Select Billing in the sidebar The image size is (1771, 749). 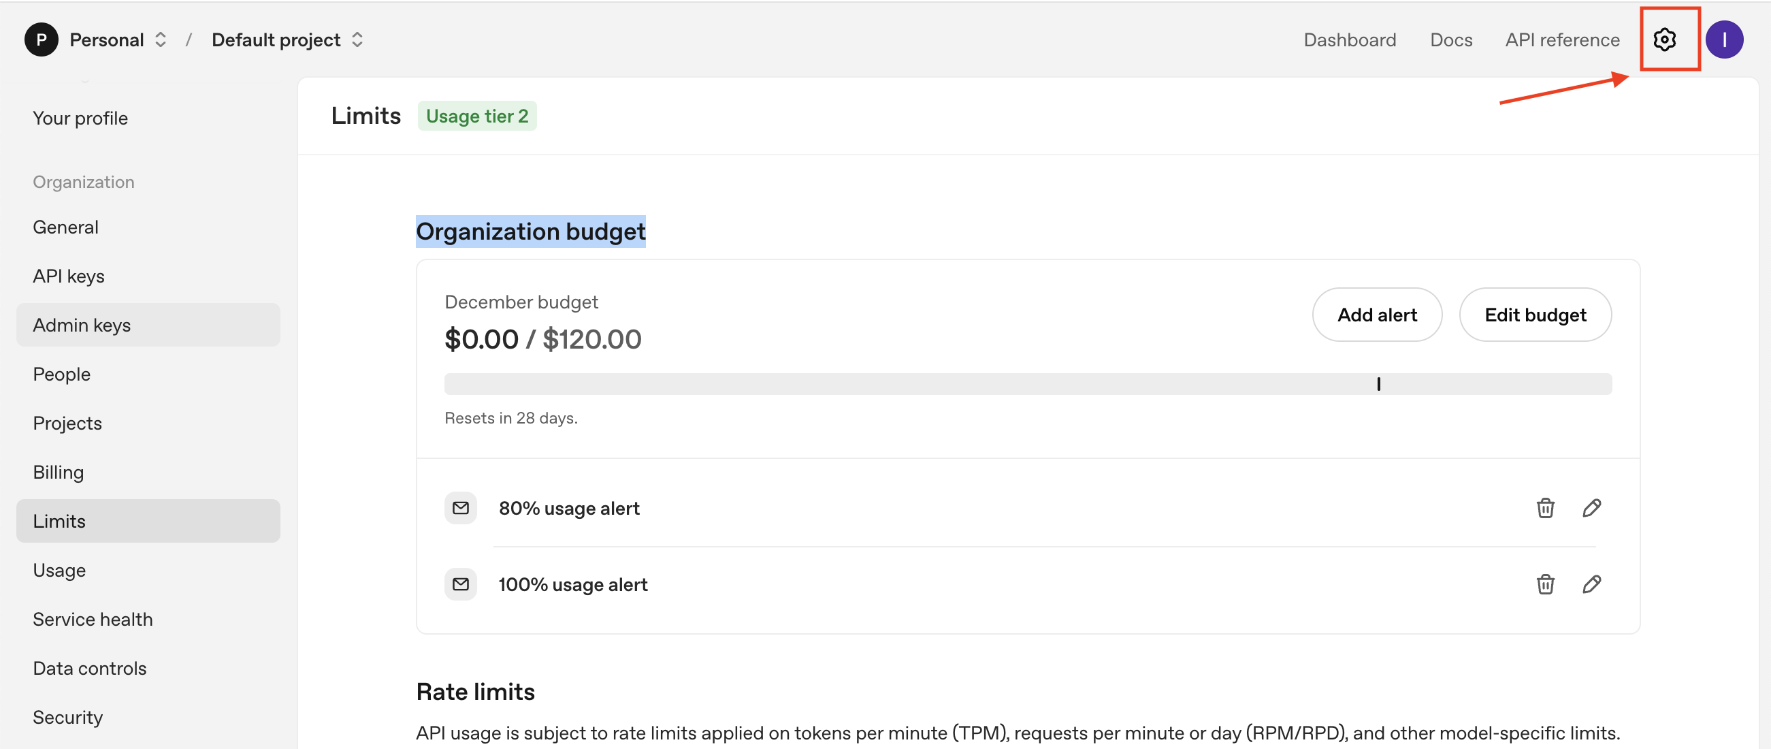(59, 472)
